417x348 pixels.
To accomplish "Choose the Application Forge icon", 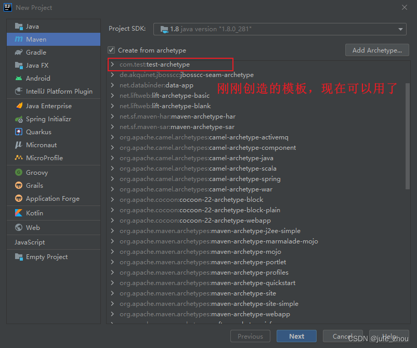I will pyautogui.click(x=19, y=199).
